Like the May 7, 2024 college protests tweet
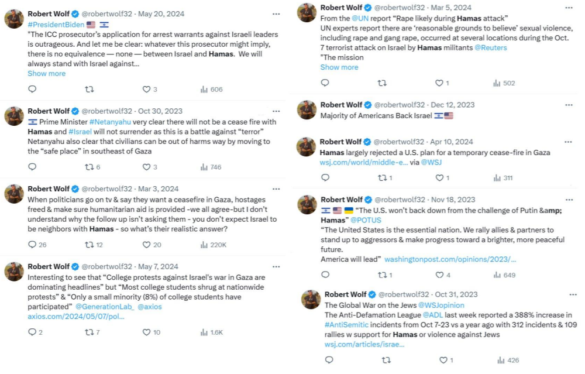Screen dimensions: 585x374 [147, 332]
